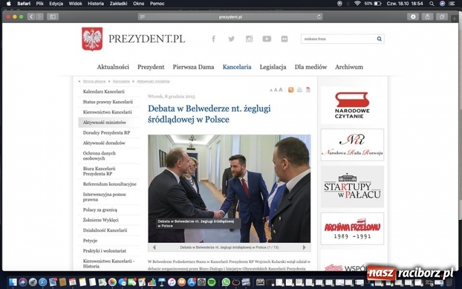Open the Aktualności section
Screen dimensions: 462x289
(x=113, y=67)
